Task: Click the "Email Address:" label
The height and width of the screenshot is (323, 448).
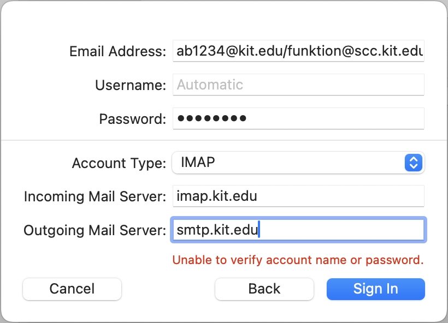Action: [117, 52]
